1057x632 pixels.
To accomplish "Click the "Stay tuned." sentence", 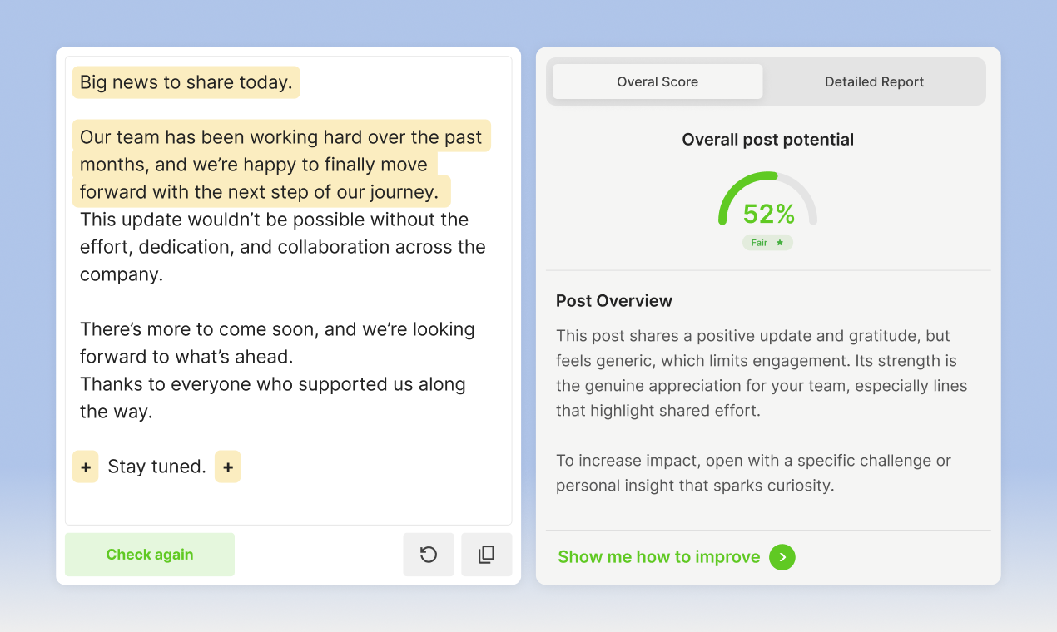I will 156,467.
